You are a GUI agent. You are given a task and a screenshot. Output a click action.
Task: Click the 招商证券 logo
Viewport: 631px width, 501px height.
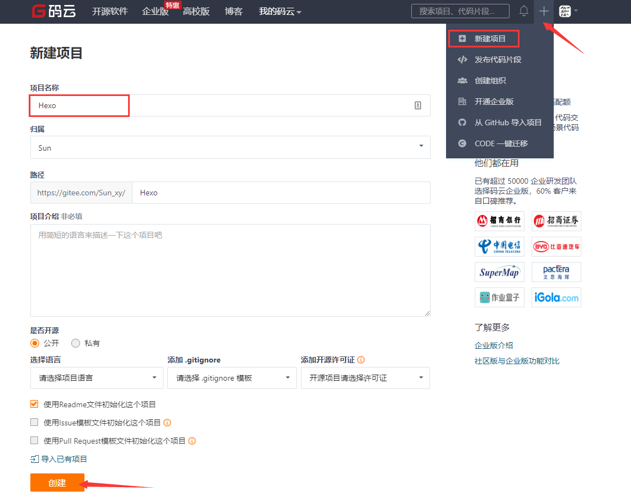point(556,221)
